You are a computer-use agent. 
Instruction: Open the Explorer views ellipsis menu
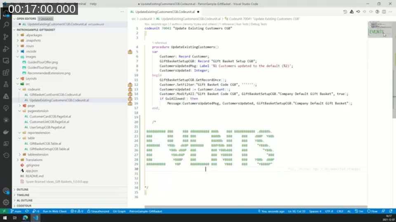(122, 12)
